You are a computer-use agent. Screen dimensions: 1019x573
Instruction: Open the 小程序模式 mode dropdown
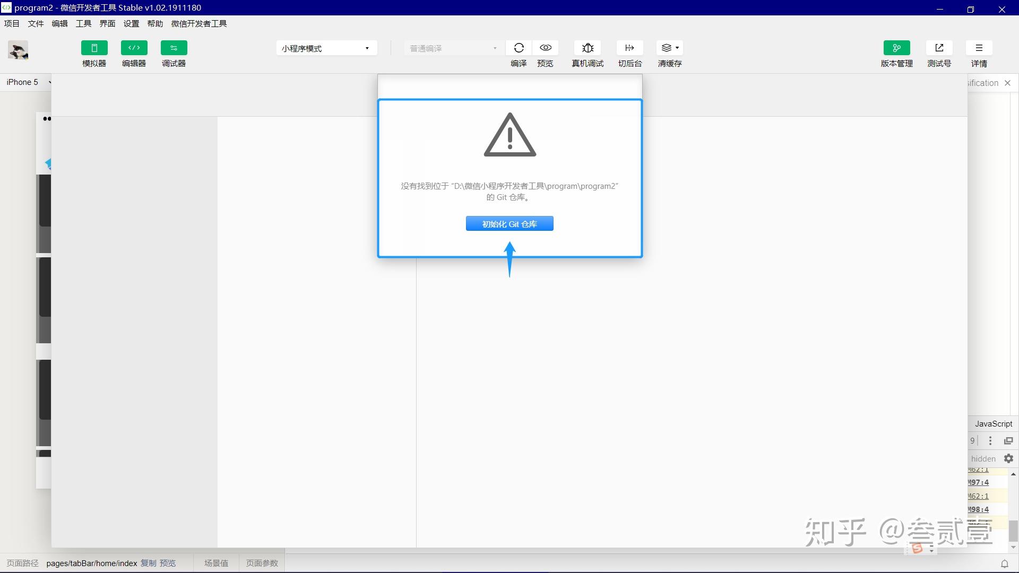coord(326,48)
